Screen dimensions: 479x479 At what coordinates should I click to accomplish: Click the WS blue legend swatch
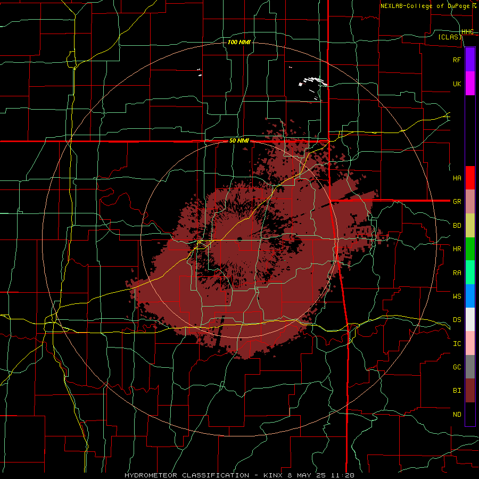[470, 296]
